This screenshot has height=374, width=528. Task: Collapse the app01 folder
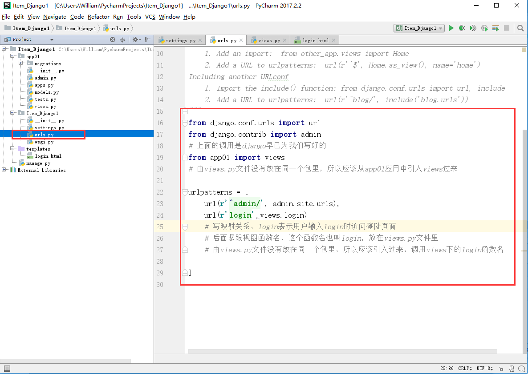(x=12, y=56)
